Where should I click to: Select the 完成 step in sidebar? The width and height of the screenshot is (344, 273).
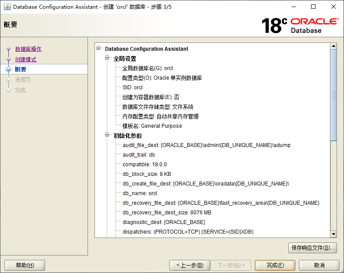20,90
